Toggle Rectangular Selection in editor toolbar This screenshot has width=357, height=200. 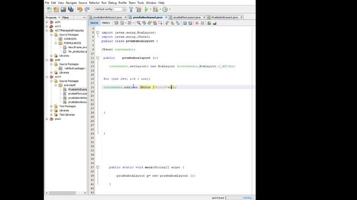[x=161, y=23]
